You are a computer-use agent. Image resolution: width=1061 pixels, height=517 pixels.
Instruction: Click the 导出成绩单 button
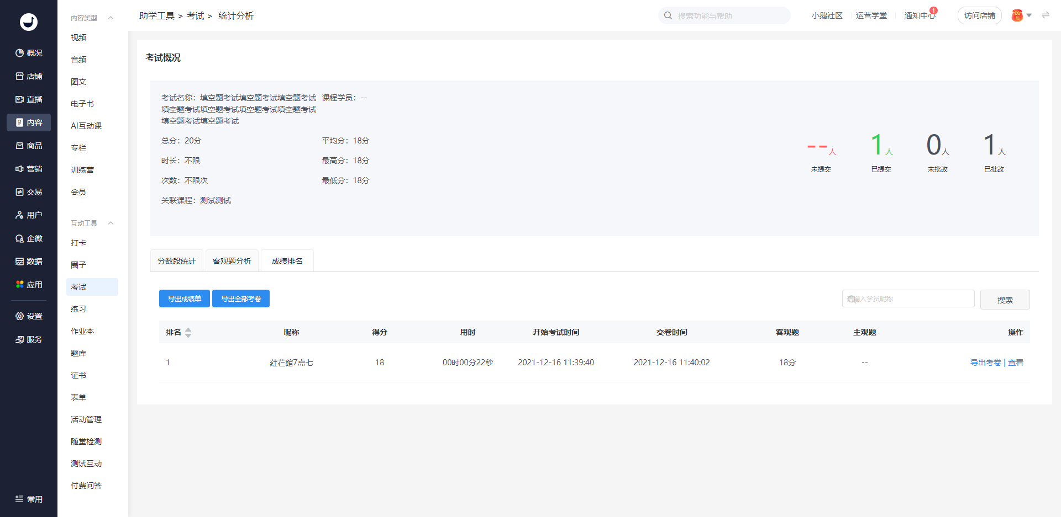click(x=185, y=299)
